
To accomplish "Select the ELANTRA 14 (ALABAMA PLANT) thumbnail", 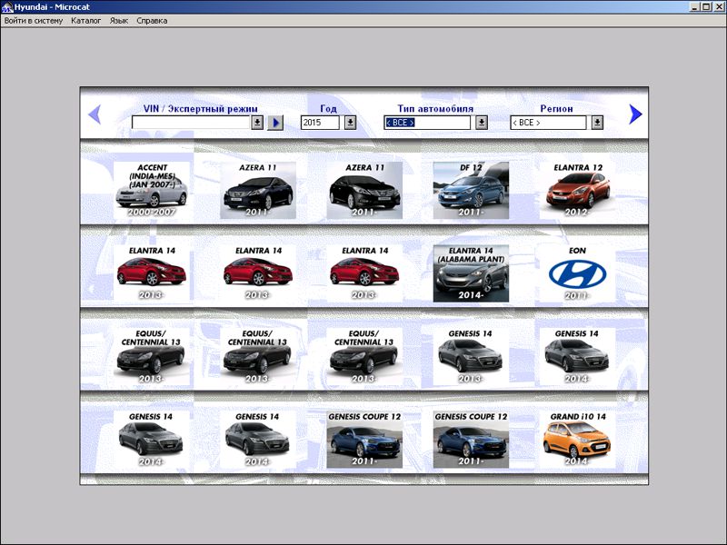I will tap(471, 273).
